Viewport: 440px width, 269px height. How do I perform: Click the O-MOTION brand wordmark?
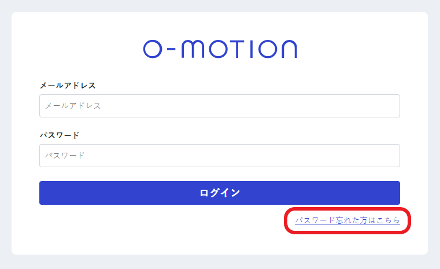[x=220, y=49]
